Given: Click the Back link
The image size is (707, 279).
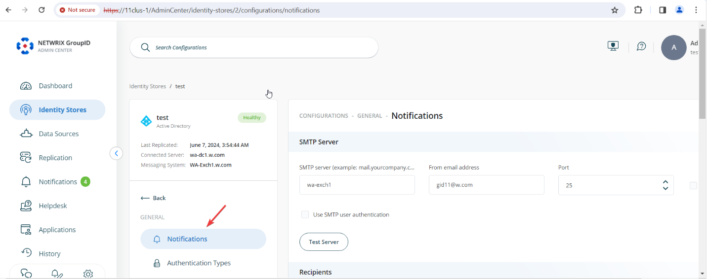Looking at the screenshot, I should [x=153, y=198].
